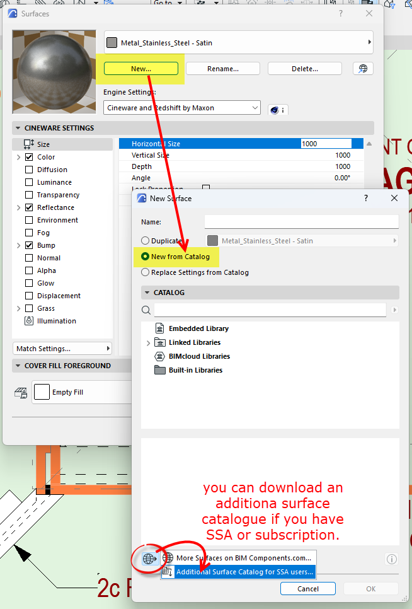The image size is (412, 609).
Task: Open the greyed Metal_Stainless_Steel duplicate source dropdown
Action: [301, 241]
